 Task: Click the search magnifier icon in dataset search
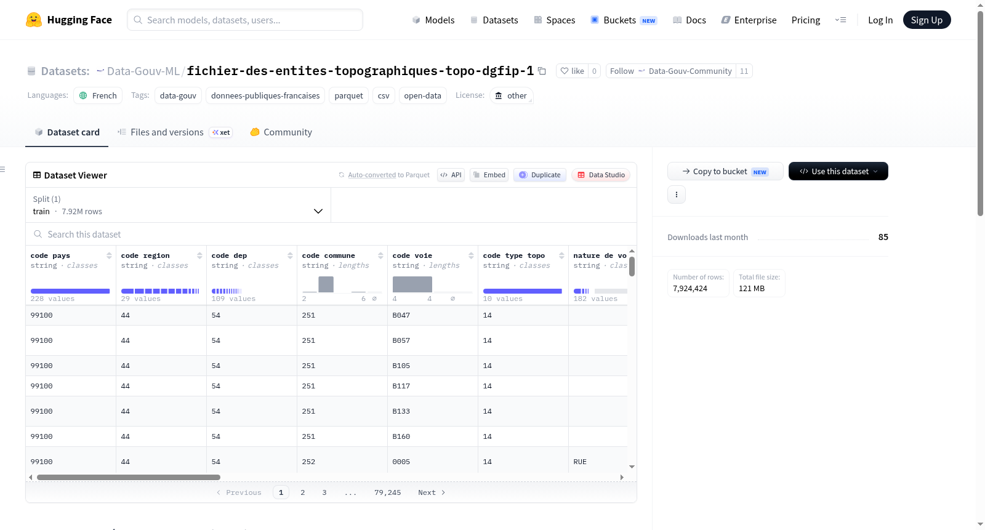point(38,235)
